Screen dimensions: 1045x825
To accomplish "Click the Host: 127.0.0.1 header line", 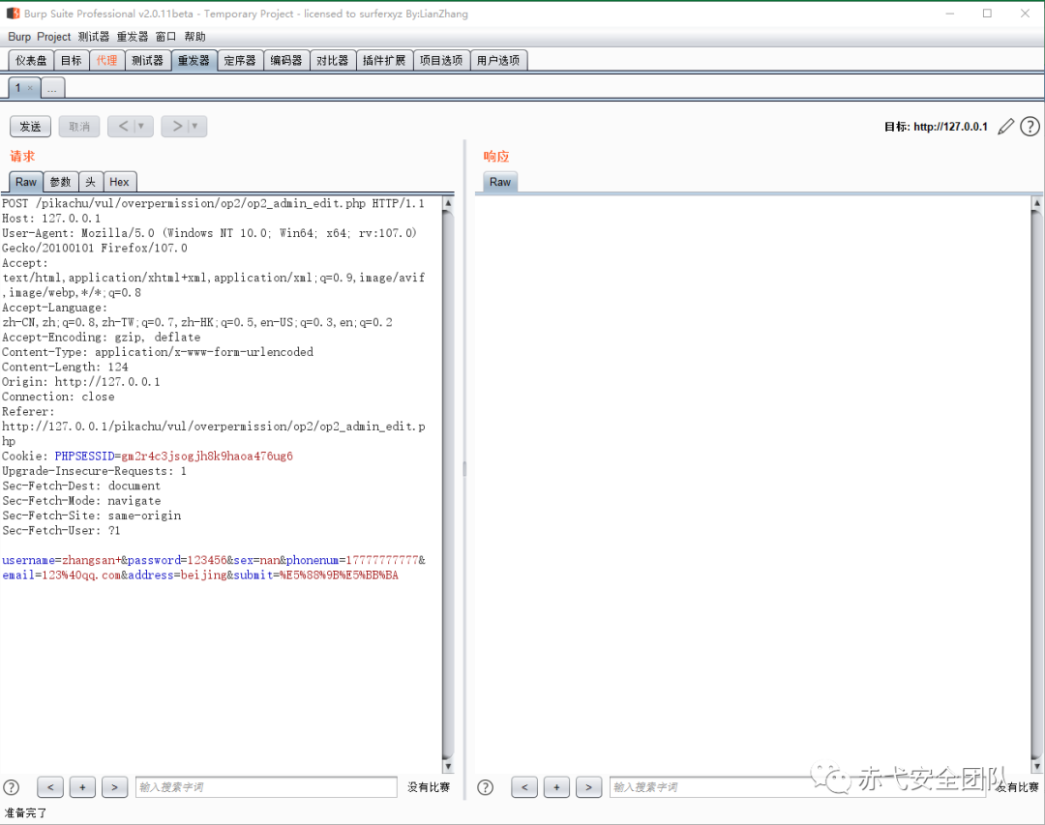I will coord(51,218).
